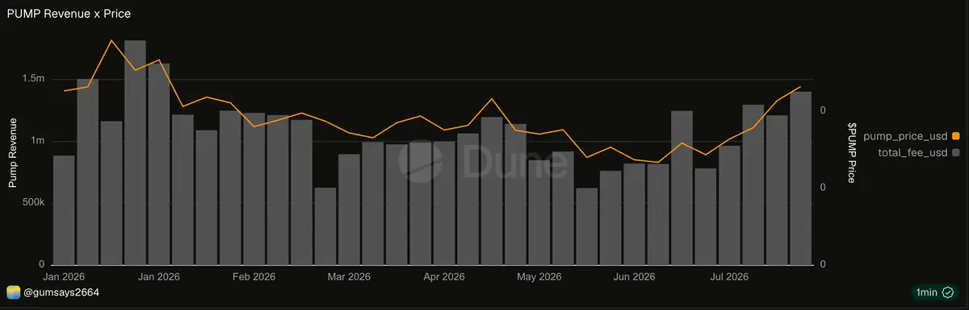
Task: Click the gray total_fee_usd color swatch
Action: tap(955, 152)
